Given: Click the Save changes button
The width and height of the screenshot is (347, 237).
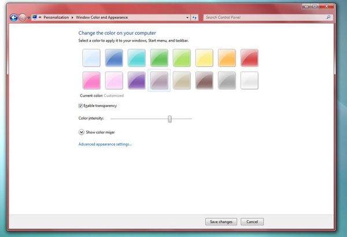Looking at the screenshot, I should pyautogui.click(x=222, y=221).
